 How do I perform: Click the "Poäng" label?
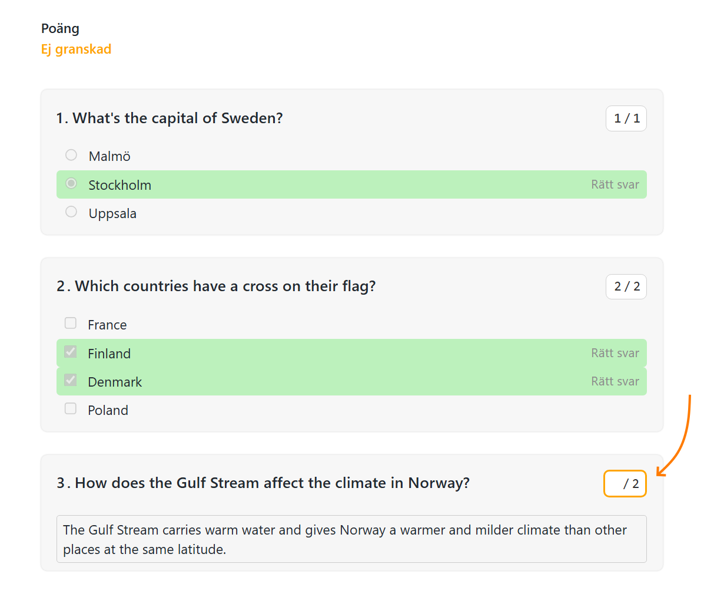click(60, 28)
